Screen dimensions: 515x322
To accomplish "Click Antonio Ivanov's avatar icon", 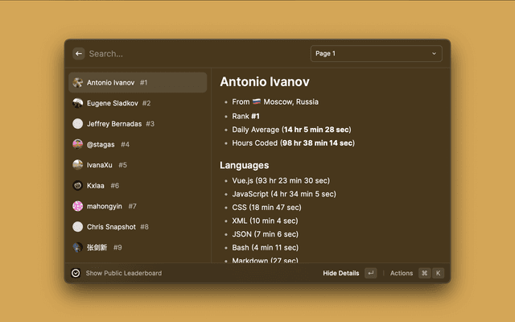I will 78,83.
